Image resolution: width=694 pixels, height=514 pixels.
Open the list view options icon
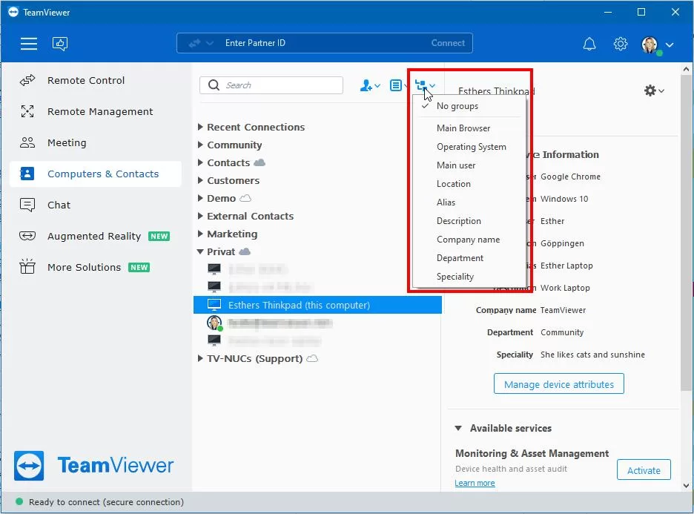click(398, 86)
